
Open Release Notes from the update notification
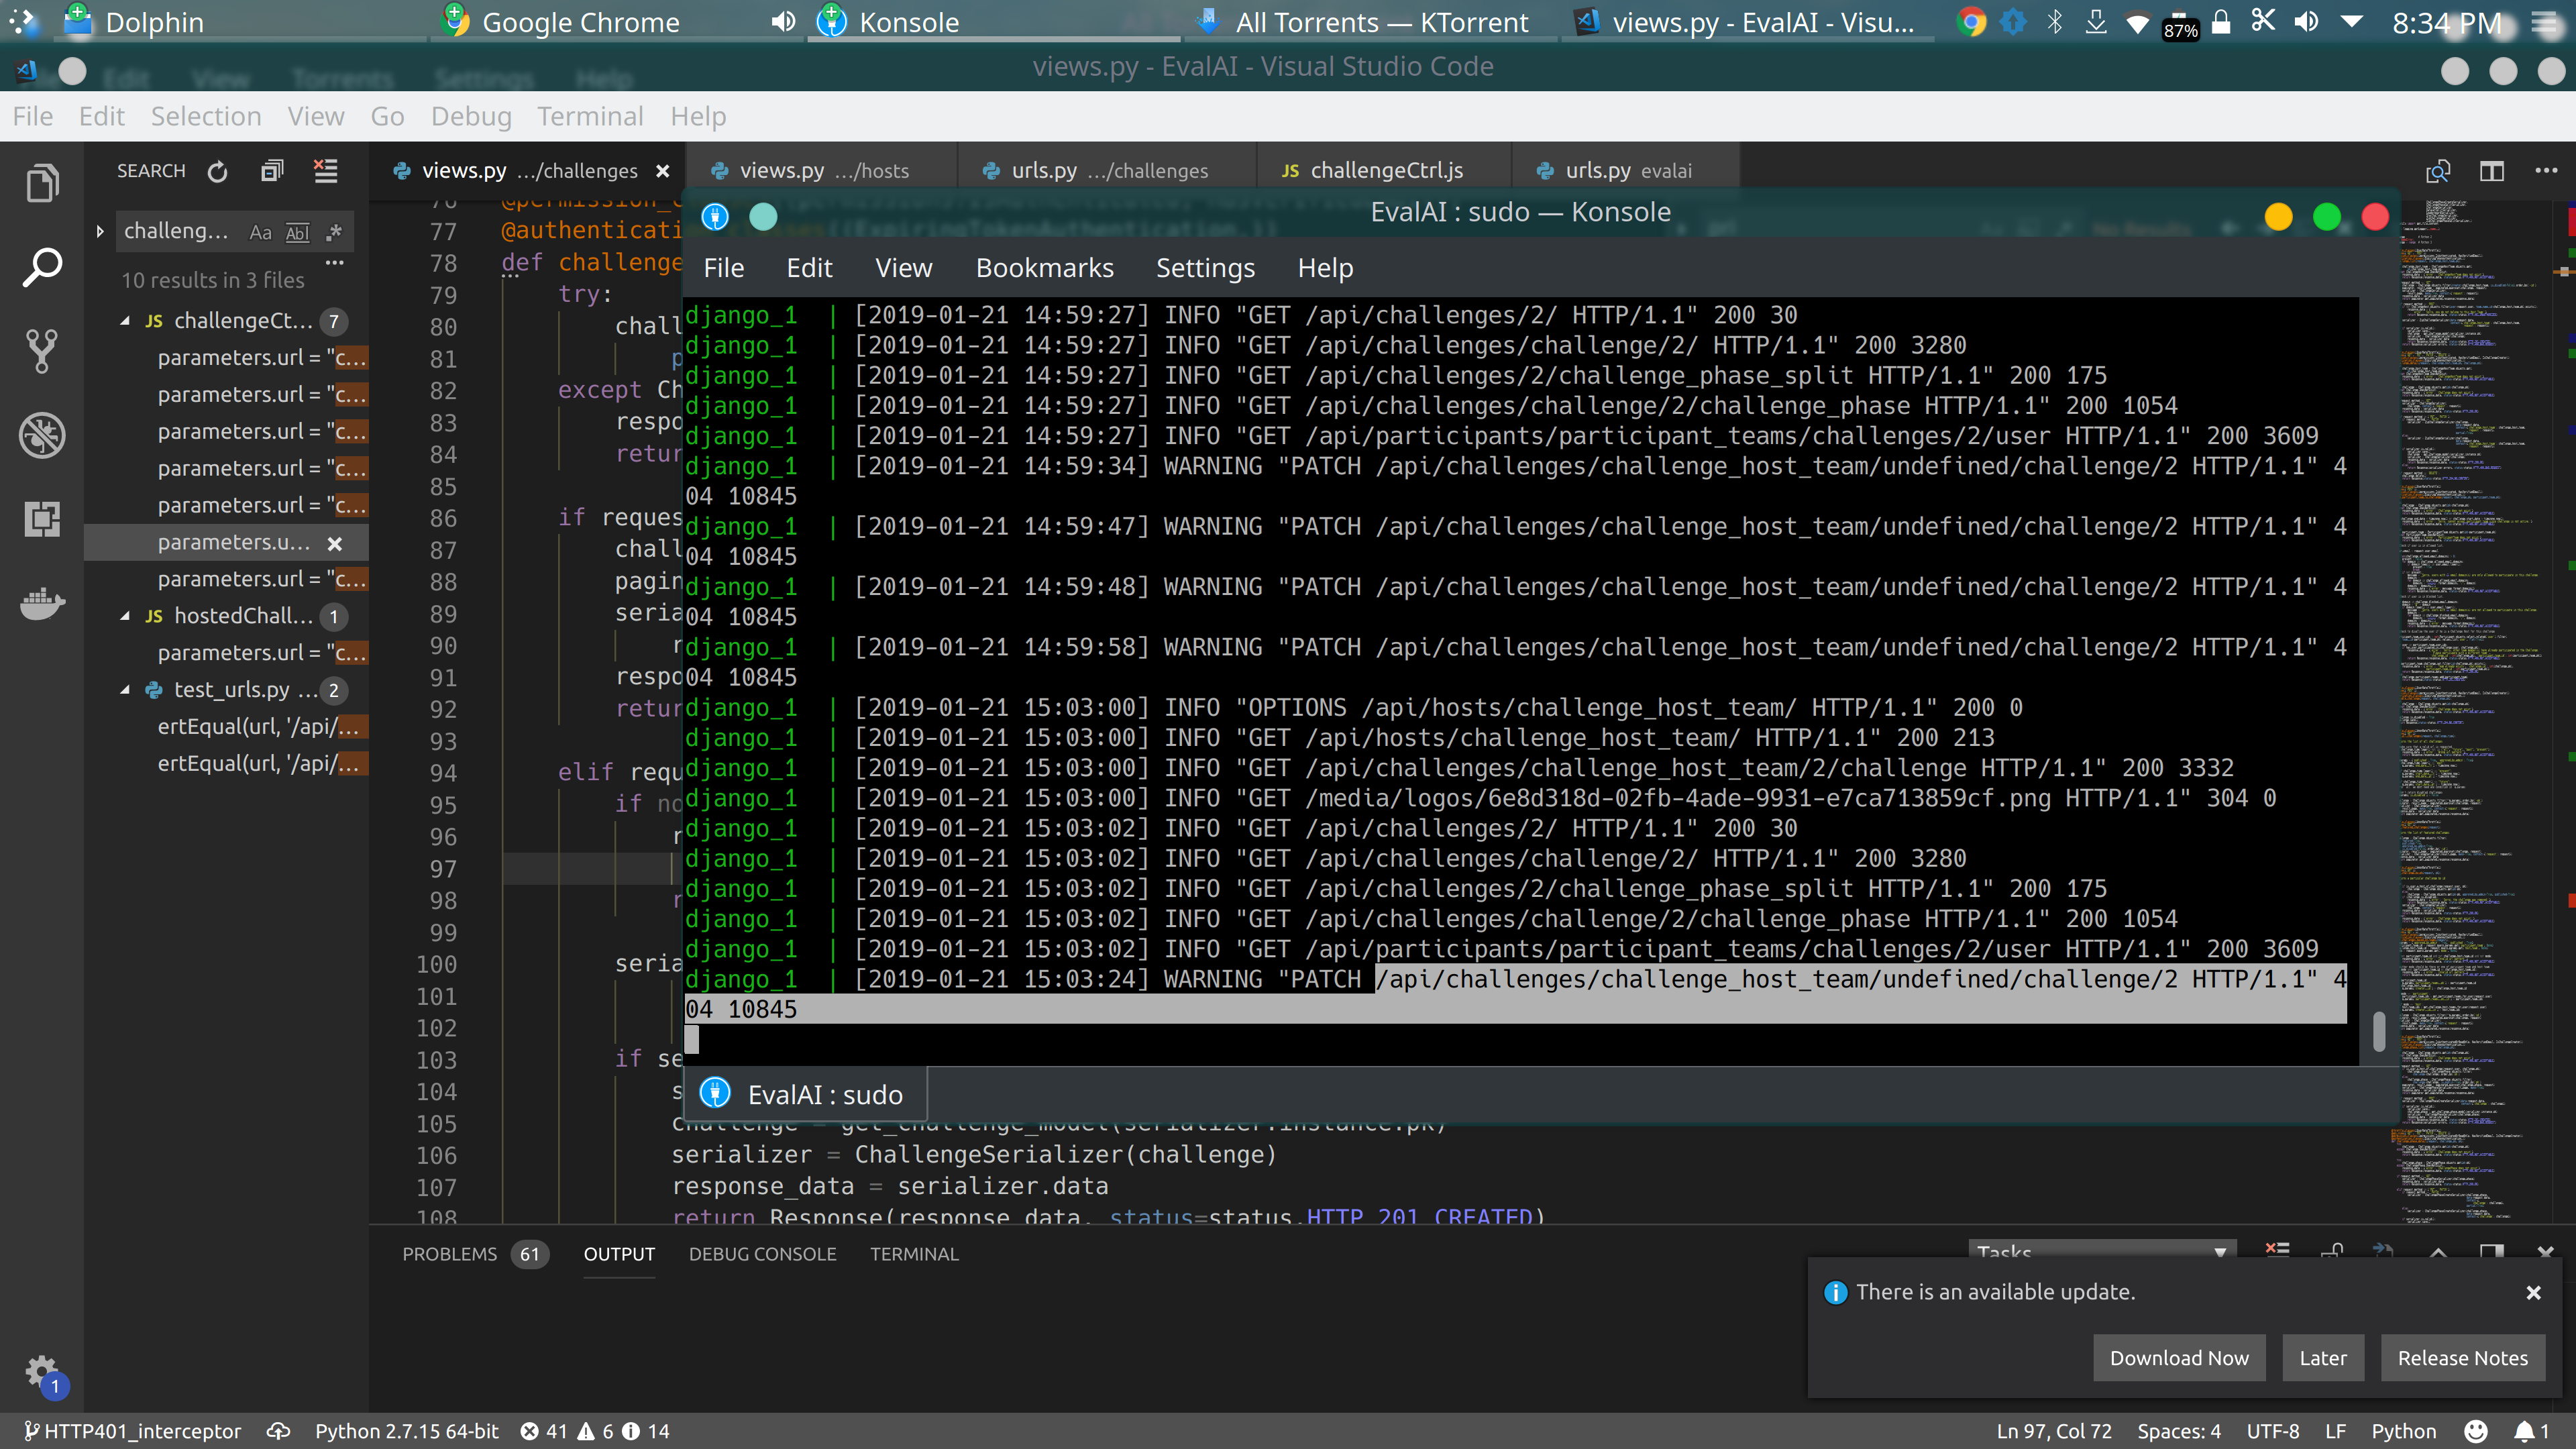[x=2462, y=1357]
